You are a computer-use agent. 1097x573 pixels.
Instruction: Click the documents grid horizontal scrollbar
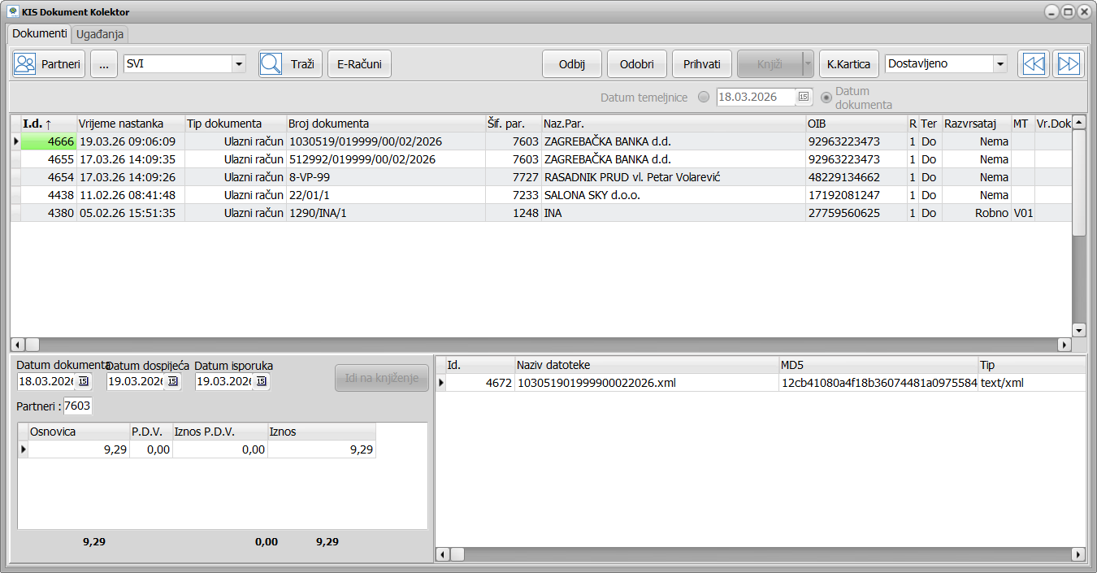coord(541,345)
